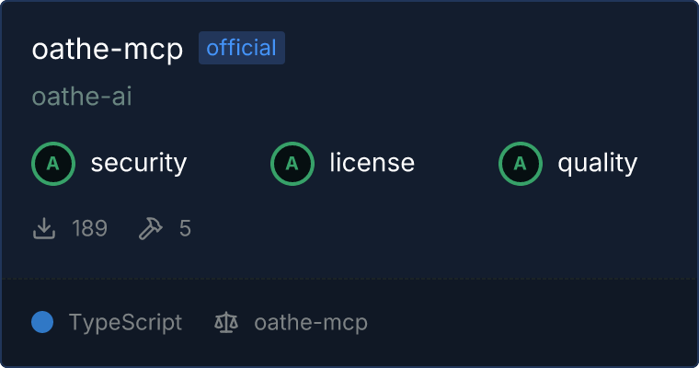Click the footer area below the divider
Screen dimensions: 699x368
coord(349,323)
